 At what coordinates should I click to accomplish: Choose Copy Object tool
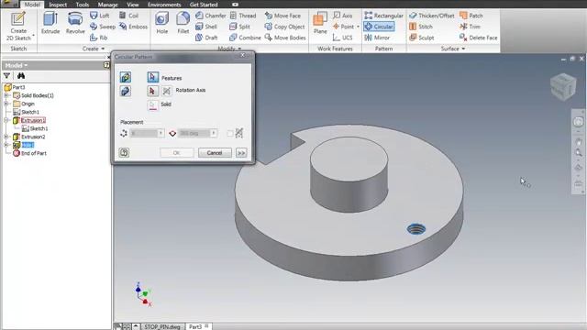click(x=284, y=27)
